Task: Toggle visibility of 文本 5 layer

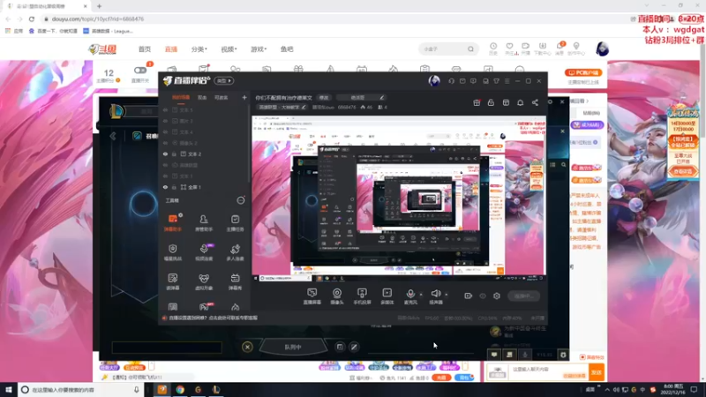Action: pyautogui.click(x=165, y=109)
